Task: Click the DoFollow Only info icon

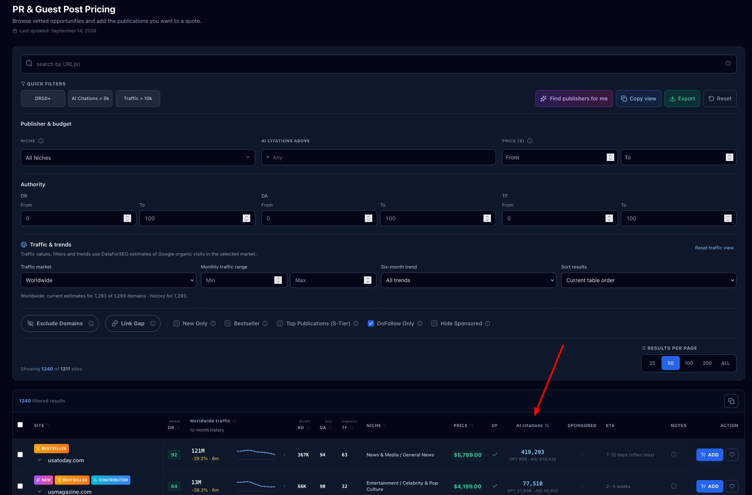Action: (420, 324)
